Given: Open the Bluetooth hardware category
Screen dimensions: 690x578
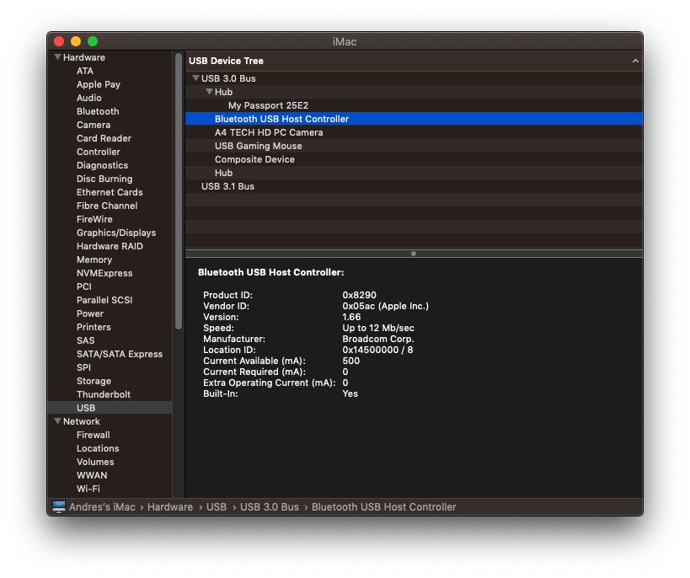Looking at the screenshot, I should 98,111.
